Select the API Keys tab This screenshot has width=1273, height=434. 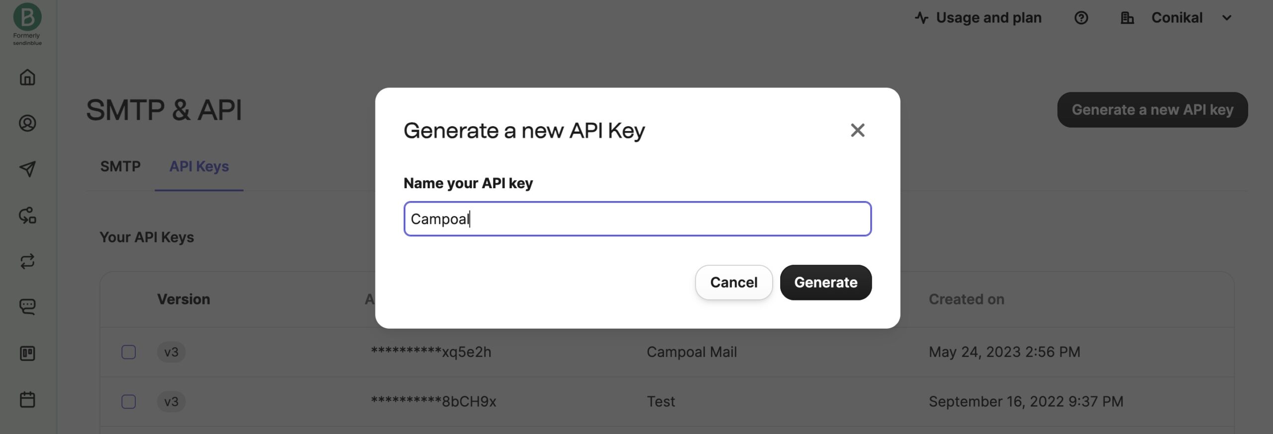click(199, 166)
